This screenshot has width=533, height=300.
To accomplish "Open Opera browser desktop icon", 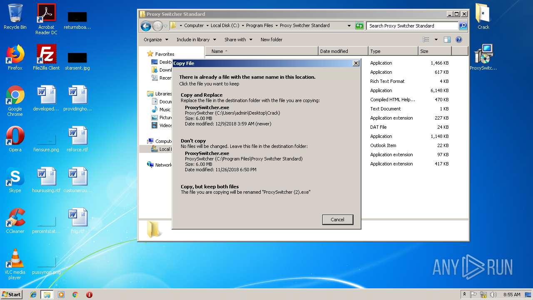I will [x=15, y=139].
